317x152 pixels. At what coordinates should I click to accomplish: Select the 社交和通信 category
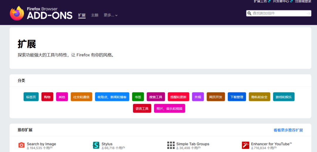82,97
